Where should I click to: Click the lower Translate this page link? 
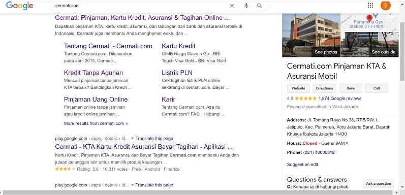(x=154, y=185)
